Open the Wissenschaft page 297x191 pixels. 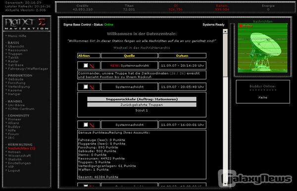point(19,155)
